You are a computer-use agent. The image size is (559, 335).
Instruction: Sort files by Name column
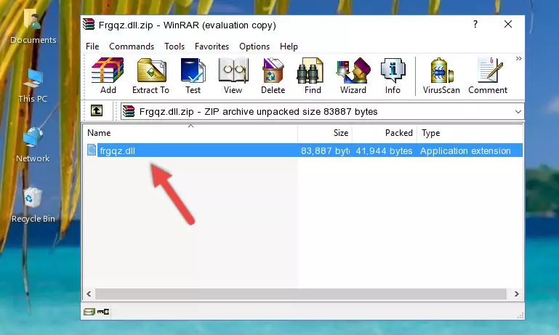tap(190, 133)
